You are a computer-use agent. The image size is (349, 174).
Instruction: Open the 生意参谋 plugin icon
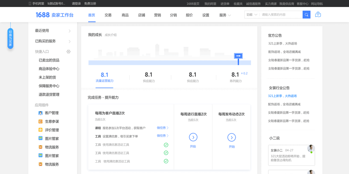coord(40,122)
